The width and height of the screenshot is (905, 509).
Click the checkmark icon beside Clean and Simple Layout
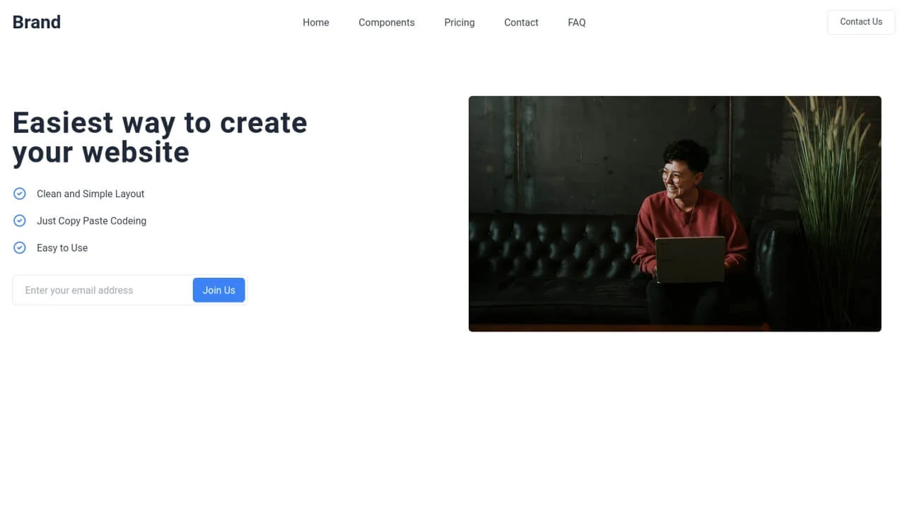[x=19, y=193]
